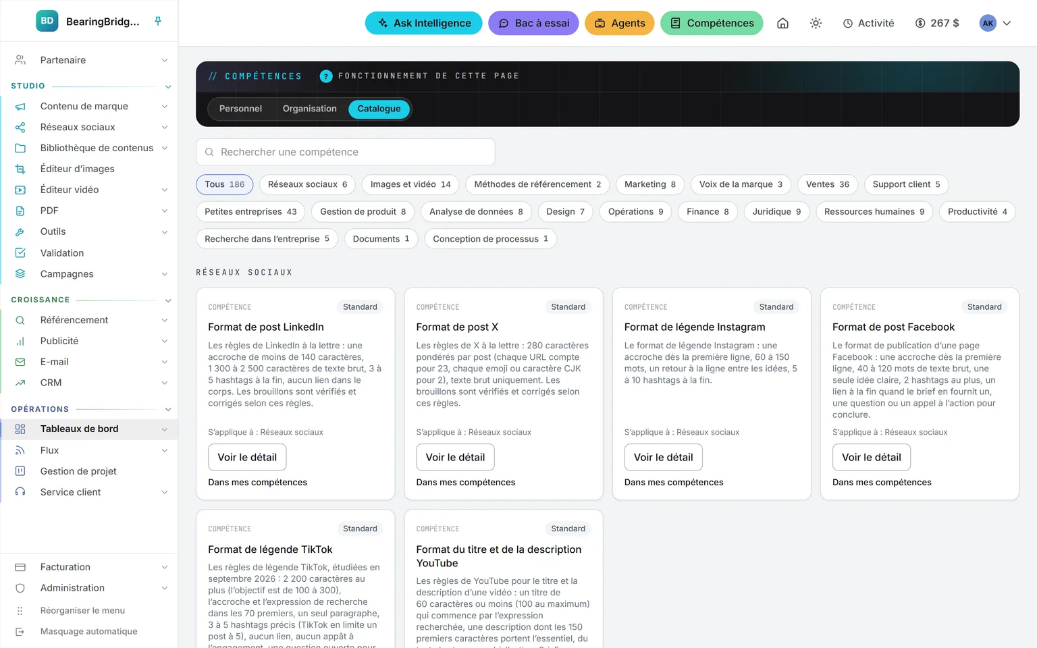Toggle the sun theme icon

click(816, 23)
